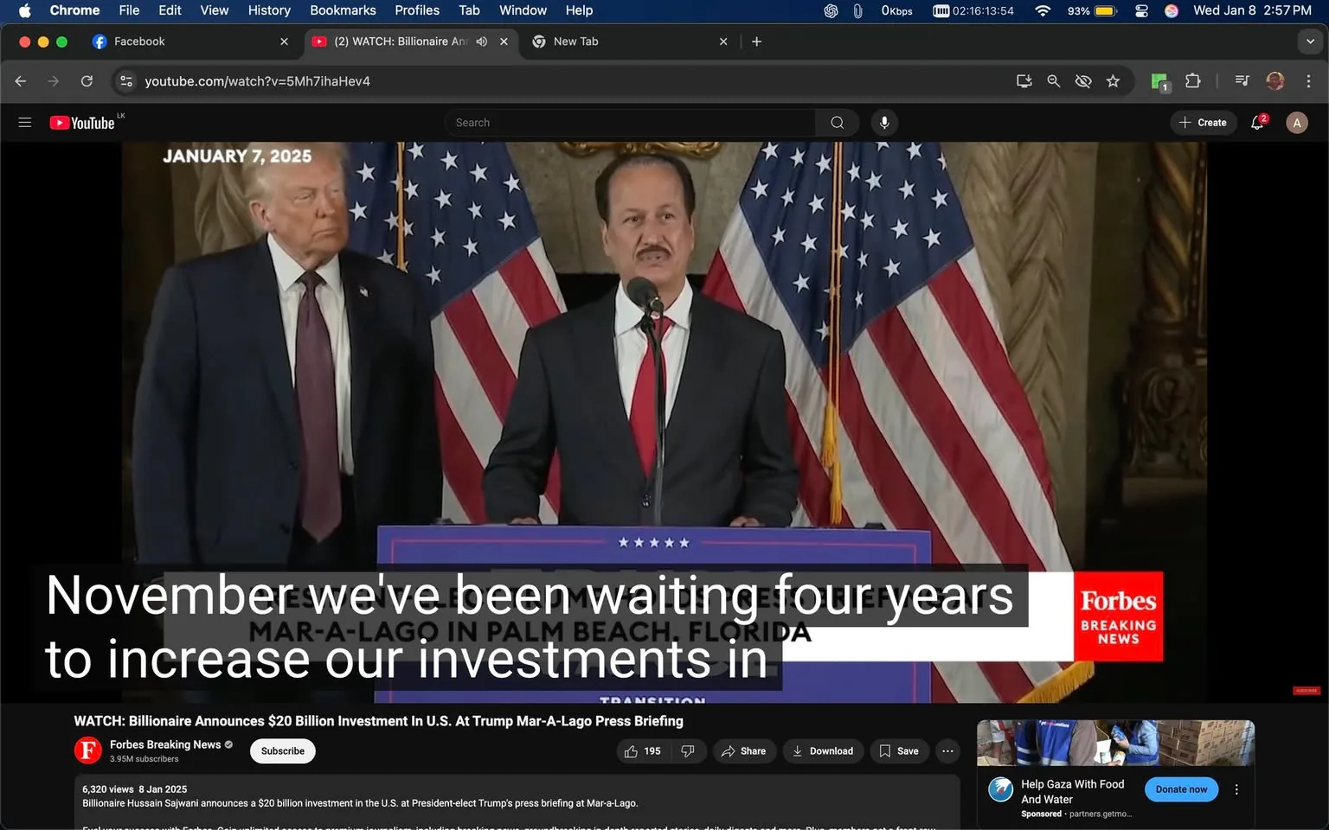The height and width of the screenshot is (830, 1329).
Task: Open the tab media controls icon
Action: 1241,80
